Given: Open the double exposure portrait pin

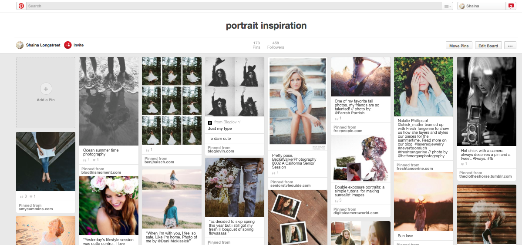Looking at the screenshot, I should tap(360, 159).
